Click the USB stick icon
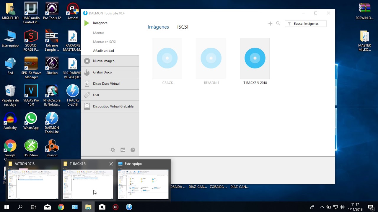The width and height of the screenshot is (378, 212). [87, 95]
